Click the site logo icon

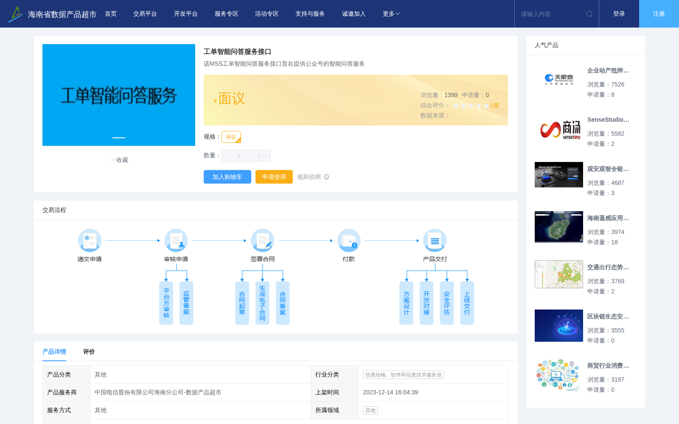(x=16, y=14)
